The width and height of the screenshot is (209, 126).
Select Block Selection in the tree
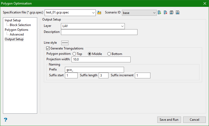pyautogui.click(x=20, y=25)
